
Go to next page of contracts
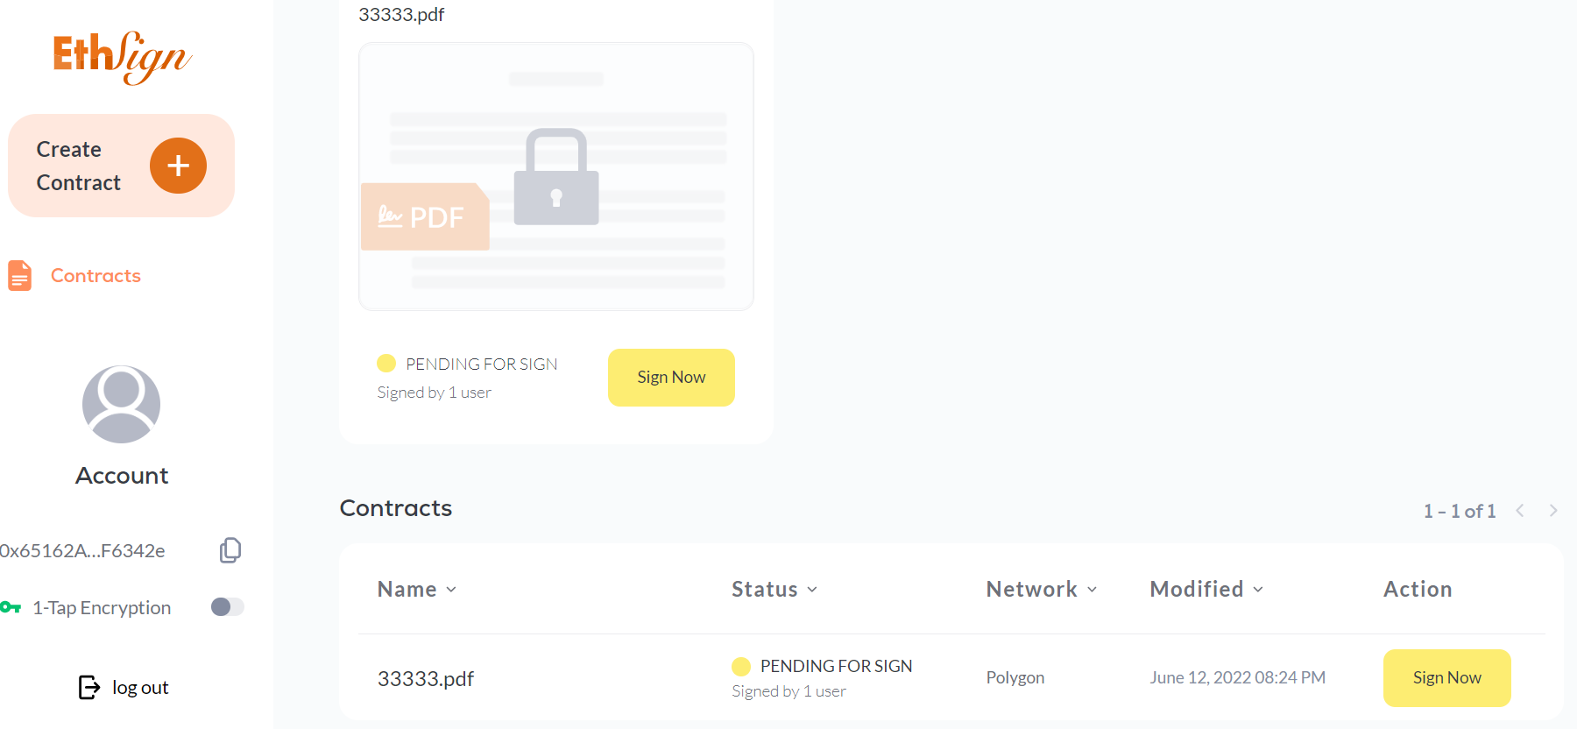1553,510
